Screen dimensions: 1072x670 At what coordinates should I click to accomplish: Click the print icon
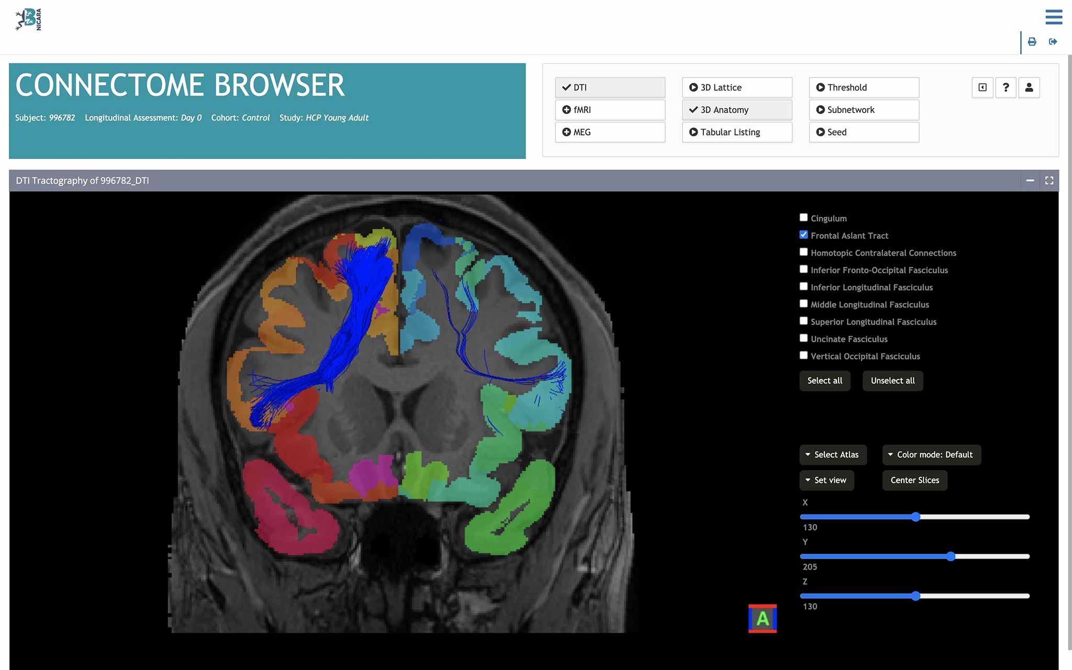1032,42
